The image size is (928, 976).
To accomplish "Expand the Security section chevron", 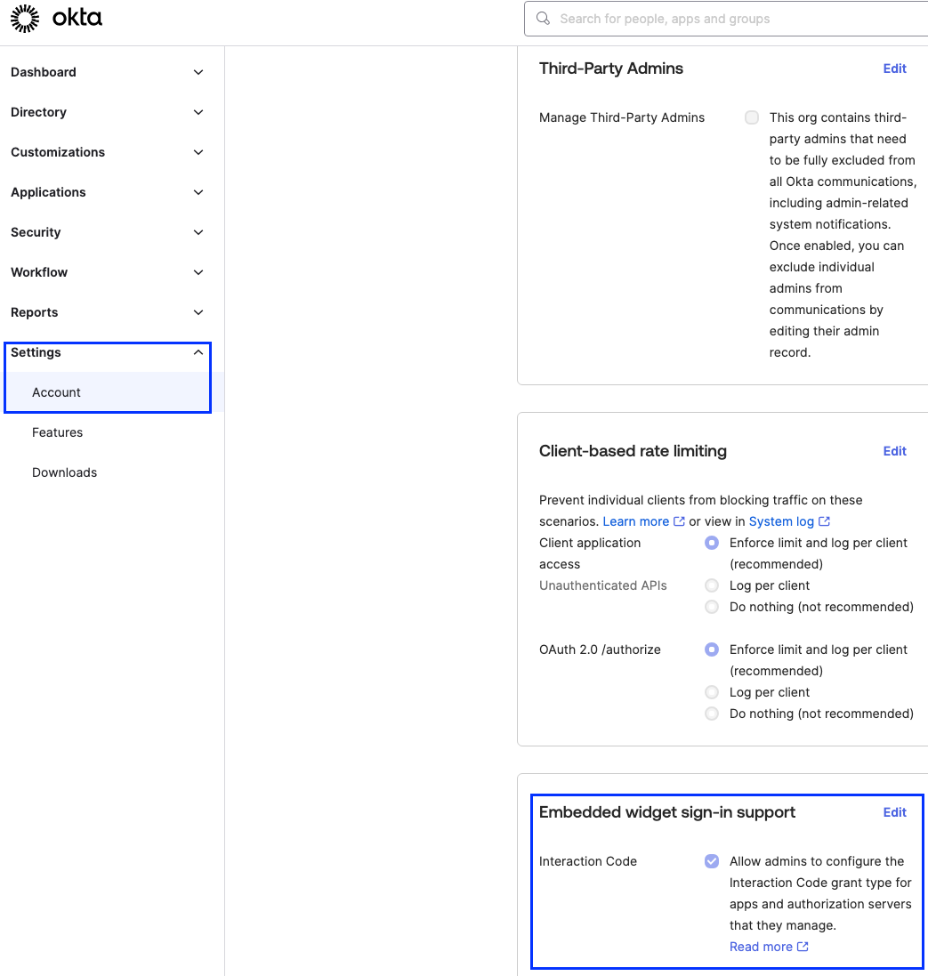I will (198, 232).
